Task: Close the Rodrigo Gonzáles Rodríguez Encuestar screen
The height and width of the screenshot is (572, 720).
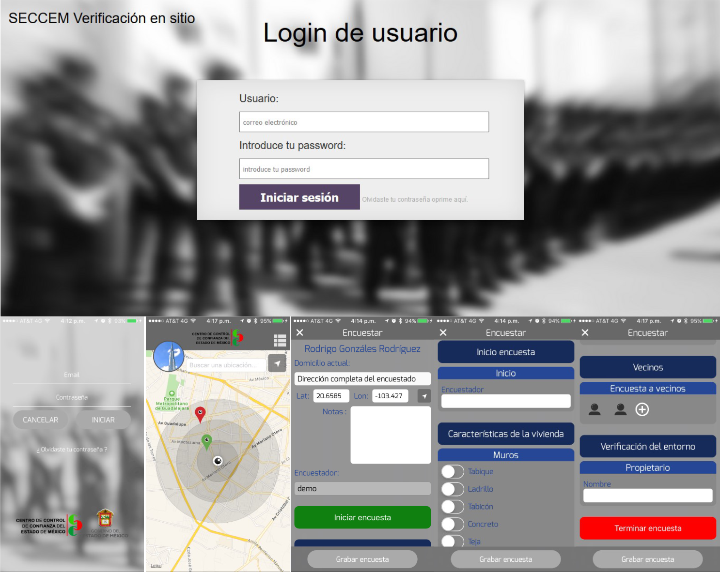Action: (300, 332)
